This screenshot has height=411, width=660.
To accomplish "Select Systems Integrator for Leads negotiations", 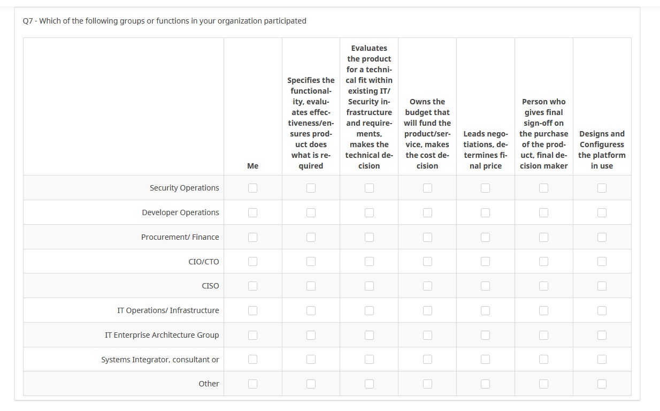I will click(x=485, y=360).
